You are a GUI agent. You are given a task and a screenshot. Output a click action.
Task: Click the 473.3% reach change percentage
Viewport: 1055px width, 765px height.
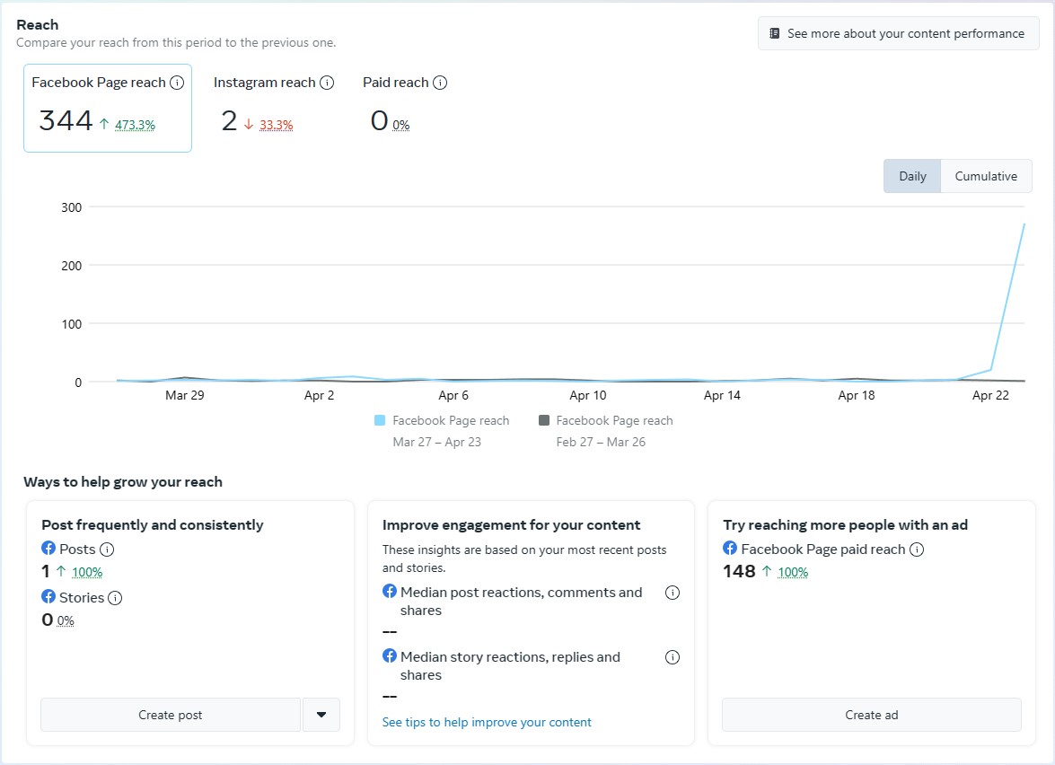(136, 125)
